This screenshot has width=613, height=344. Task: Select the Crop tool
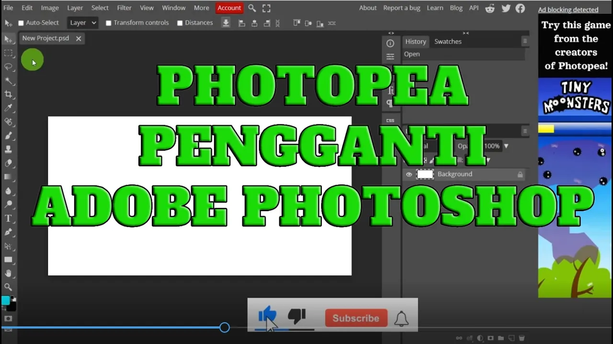click(8, 95)
